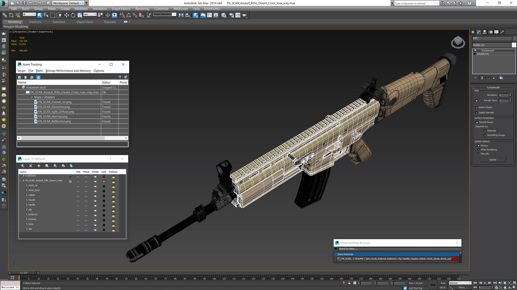
Task: Choose the Select and Move tool
Action: point(67,15)
